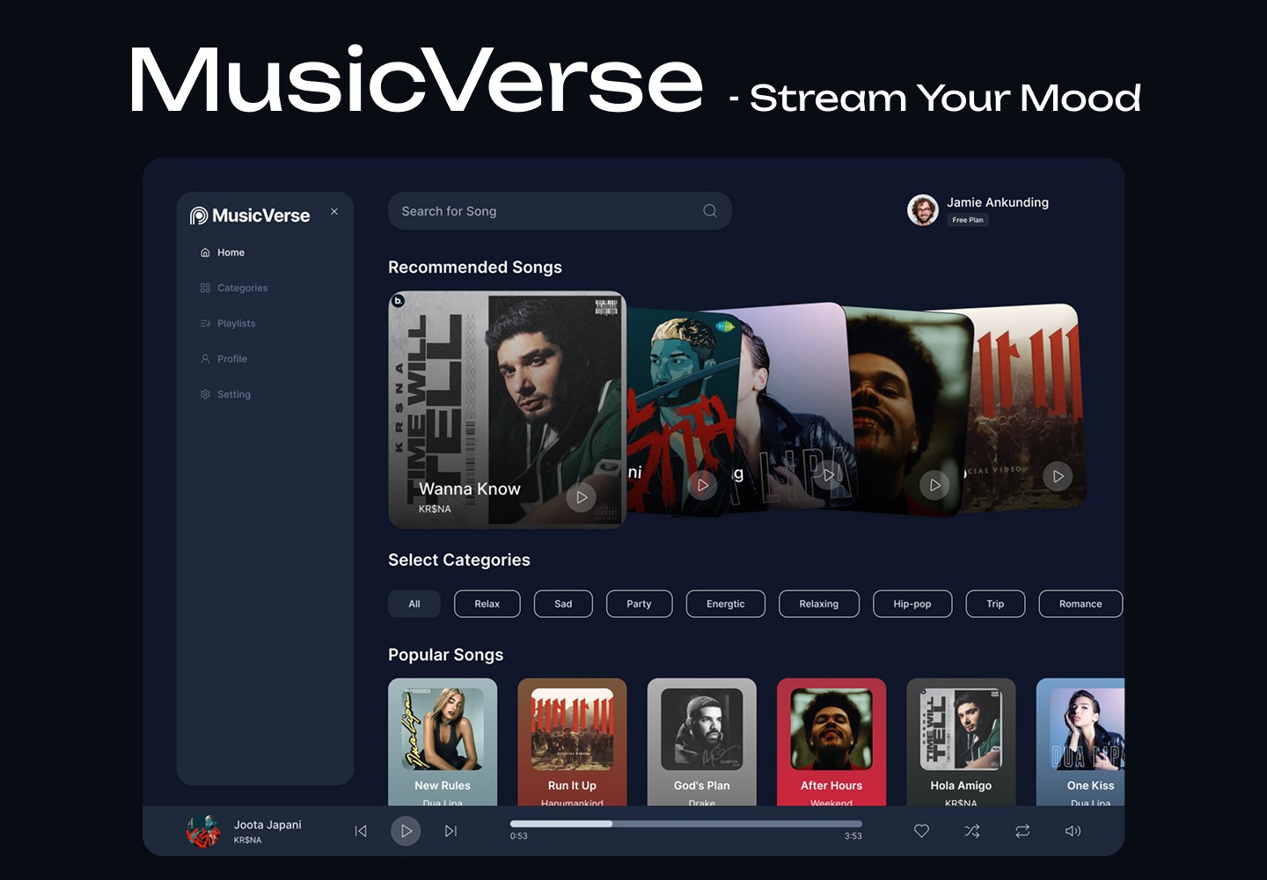Skip to the next track
1267x880 pixels.
click(450, 831)
